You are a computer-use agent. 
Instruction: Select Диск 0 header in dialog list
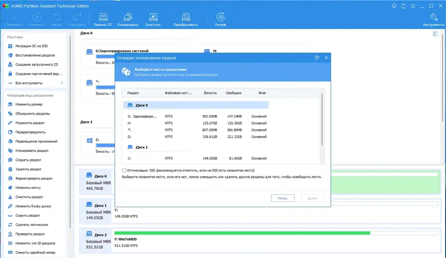point(196,105)
